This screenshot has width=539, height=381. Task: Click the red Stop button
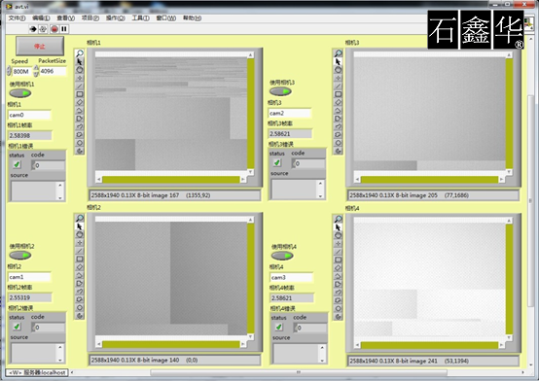(x=40, y=47)
